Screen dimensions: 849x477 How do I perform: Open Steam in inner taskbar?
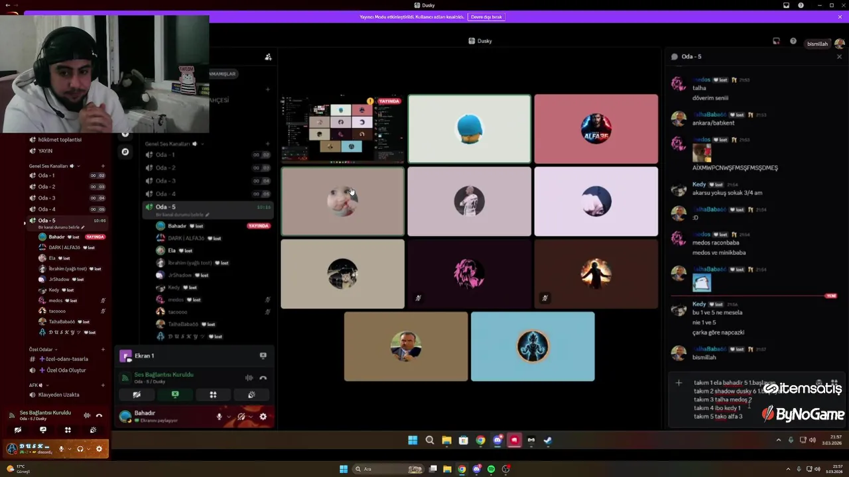(x=548, y=441)
